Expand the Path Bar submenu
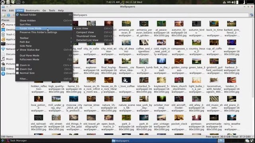 [44, 42]
